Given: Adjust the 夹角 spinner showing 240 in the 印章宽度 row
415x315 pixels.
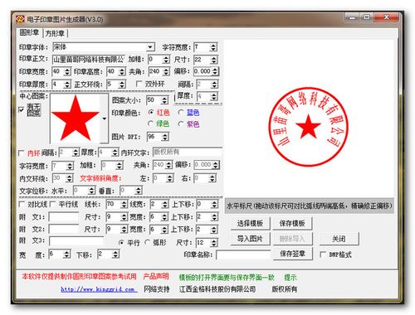Looking at the screenshot, I should point(166,71).
